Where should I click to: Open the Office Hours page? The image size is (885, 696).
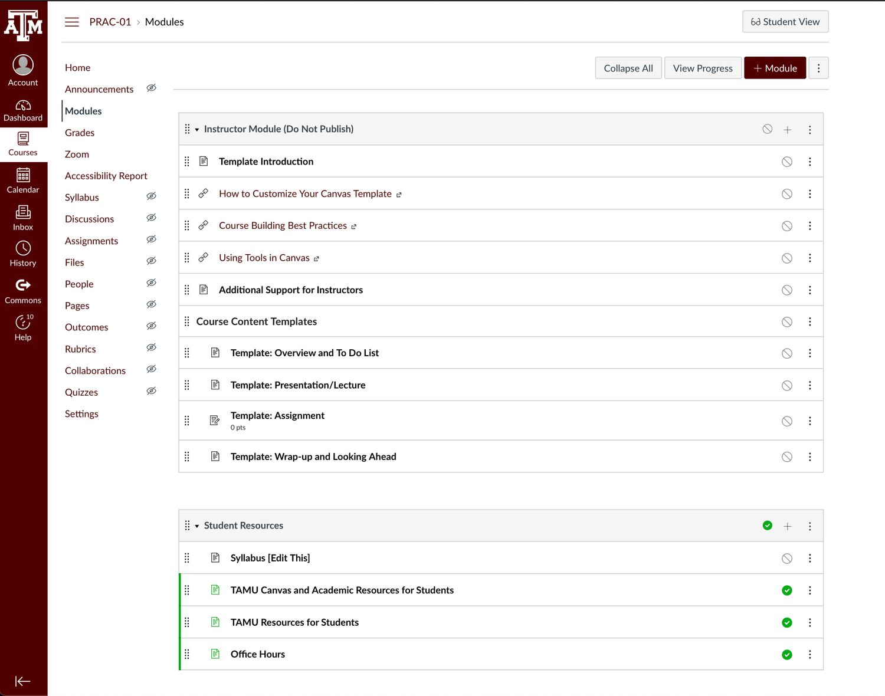(258, 654)
